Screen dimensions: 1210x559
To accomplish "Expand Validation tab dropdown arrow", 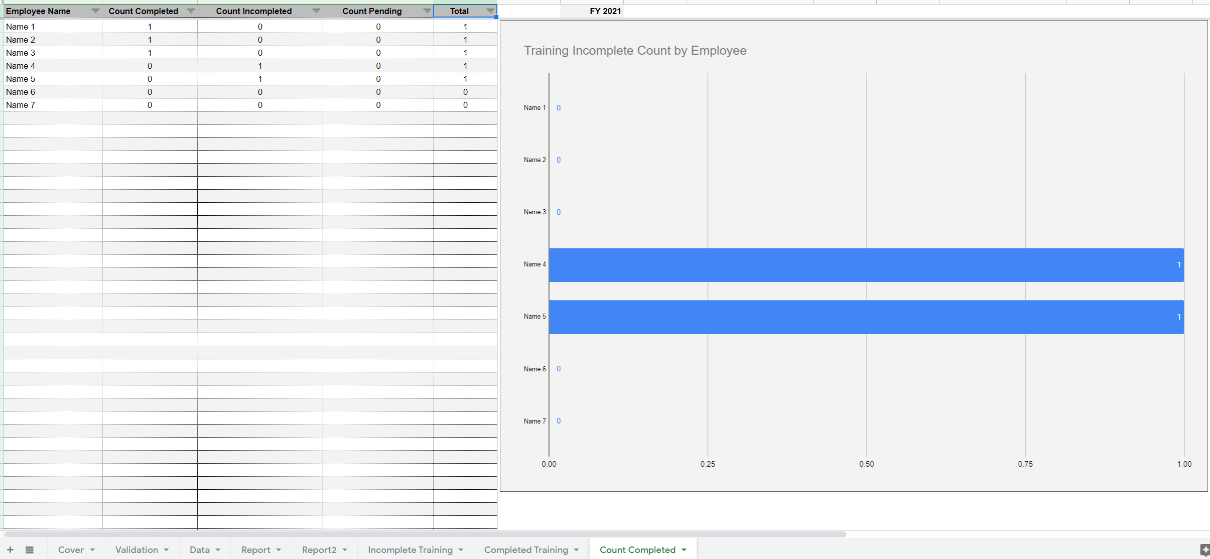I will point(166,550).
